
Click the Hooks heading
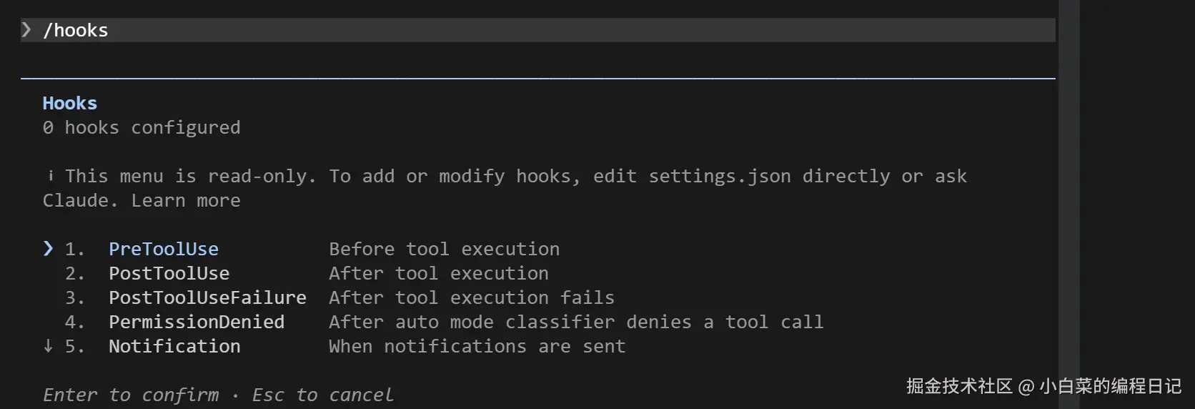tap(69, 103)
